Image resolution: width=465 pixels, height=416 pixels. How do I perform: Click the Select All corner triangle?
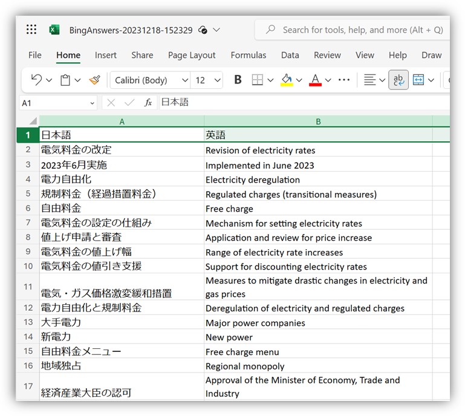(x=33, y=121)
